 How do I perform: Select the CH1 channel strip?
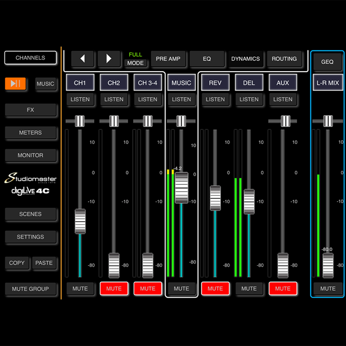click(x=80, y=83)
